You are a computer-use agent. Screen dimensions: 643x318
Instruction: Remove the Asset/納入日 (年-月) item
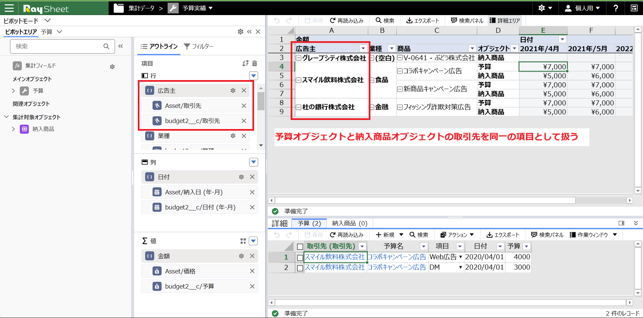252,192
